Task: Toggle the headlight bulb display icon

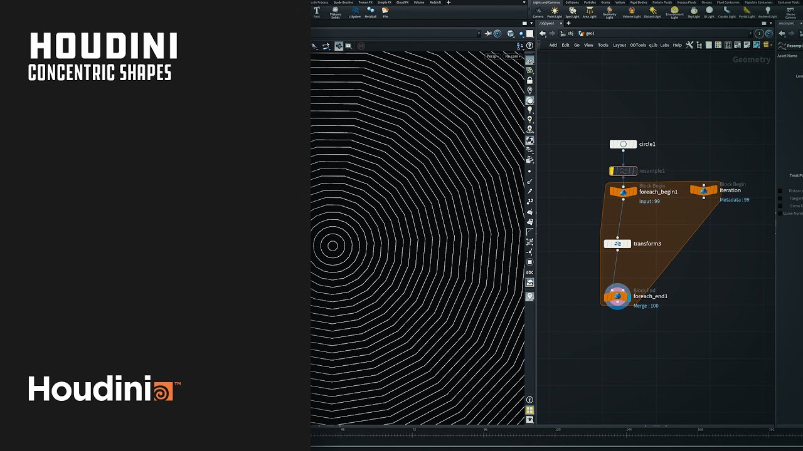Action: pyautogui.click(x=529, y=110)
